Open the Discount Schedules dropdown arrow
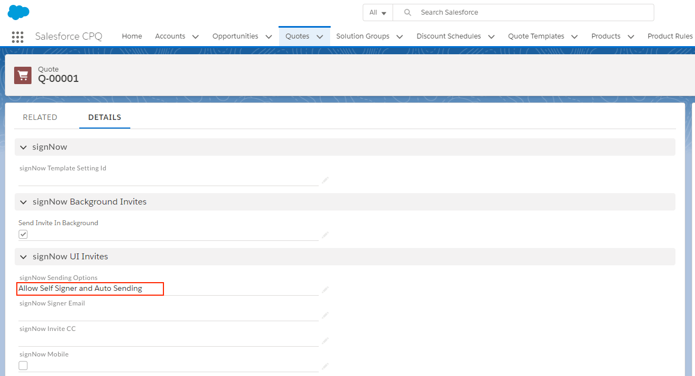This screenshot has height=376, width=695. pos(491,37)
